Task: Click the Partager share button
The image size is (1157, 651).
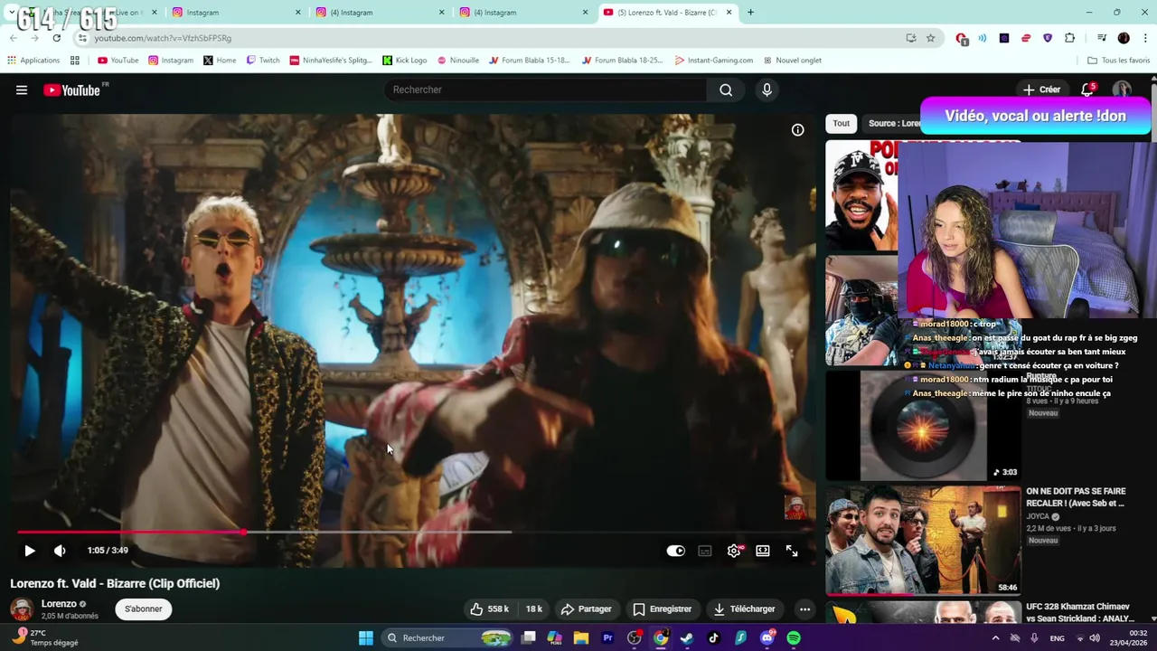Action: click(586, 609)
